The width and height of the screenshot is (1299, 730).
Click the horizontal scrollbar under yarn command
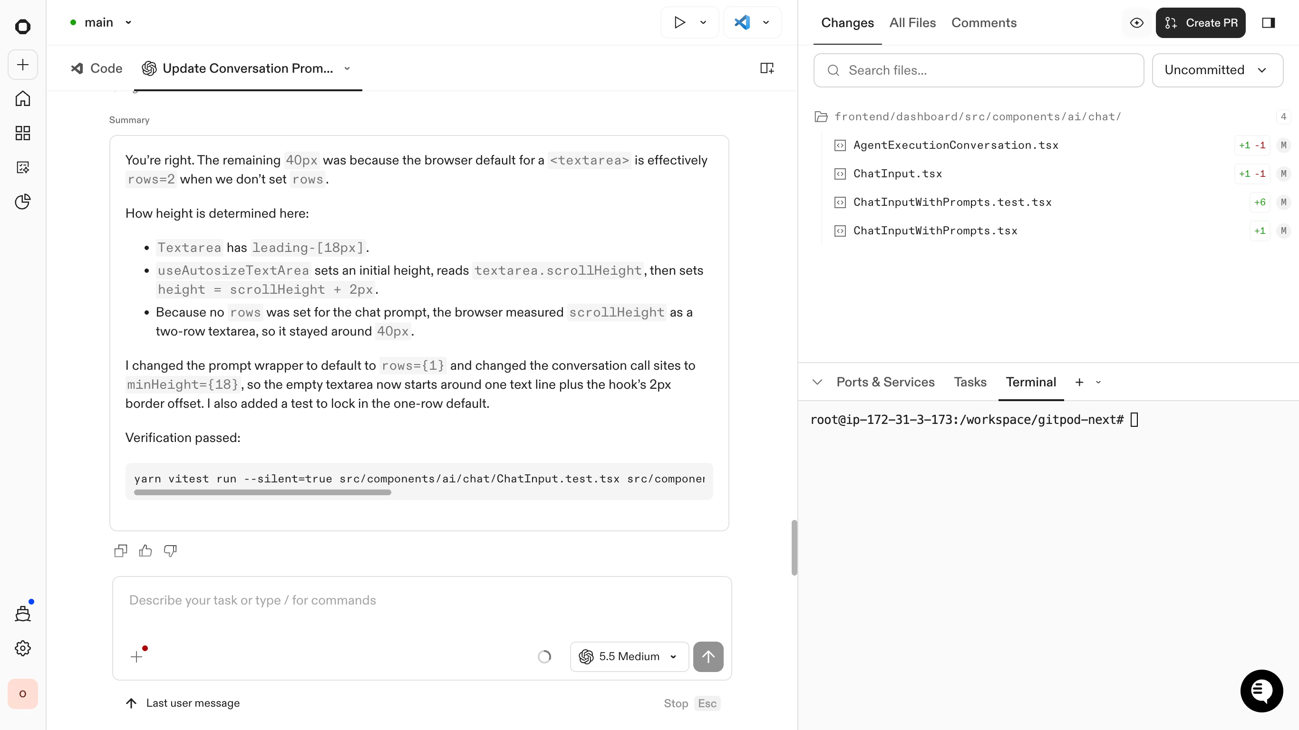(262, 492)
